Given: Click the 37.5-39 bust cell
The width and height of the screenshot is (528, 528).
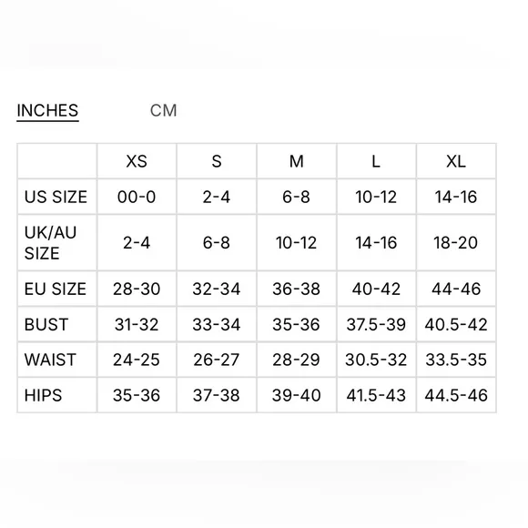Looking at the screenshot, I should click(376, 325).
